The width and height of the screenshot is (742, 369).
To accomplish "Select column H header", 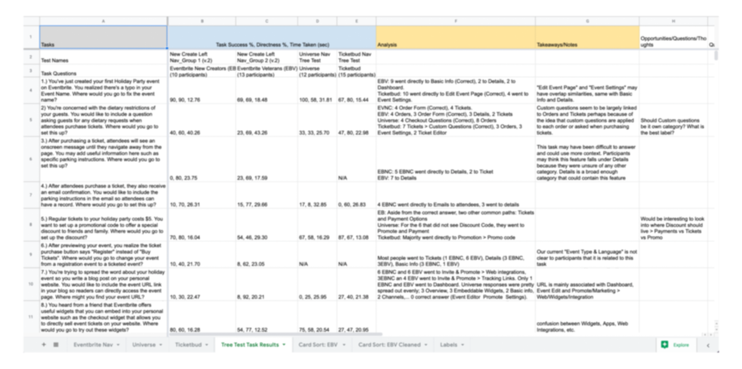I will 673,21.
